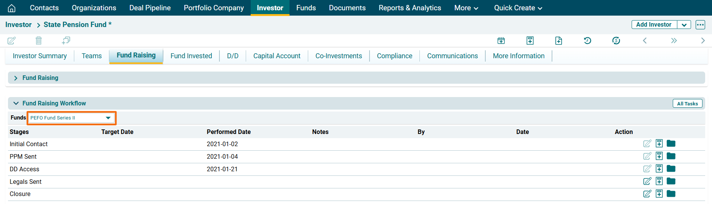Screen dimensions: 712x204
Task: Switch to the Capital Account tab
Action: (277, 56)
